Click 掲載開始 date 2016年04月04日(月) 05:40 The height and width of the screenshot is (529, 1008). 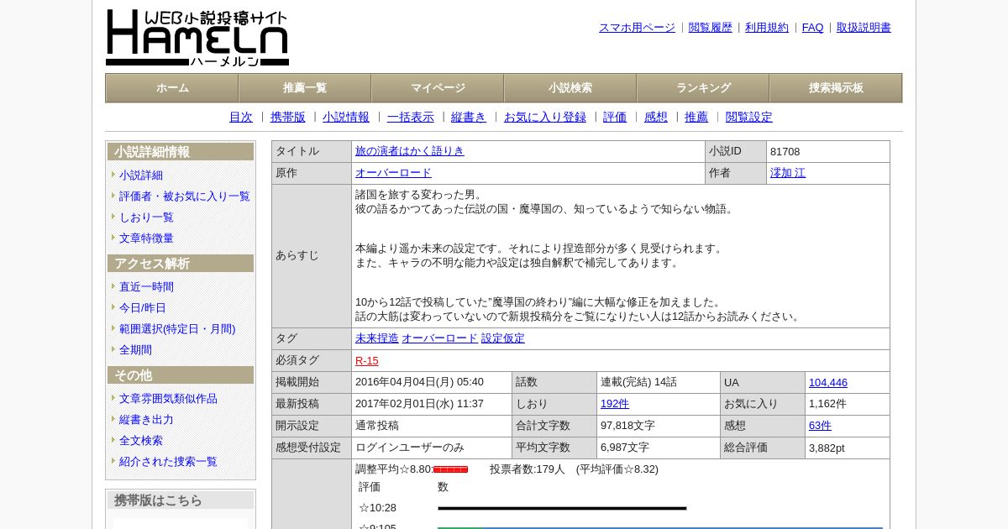[420, 382]
